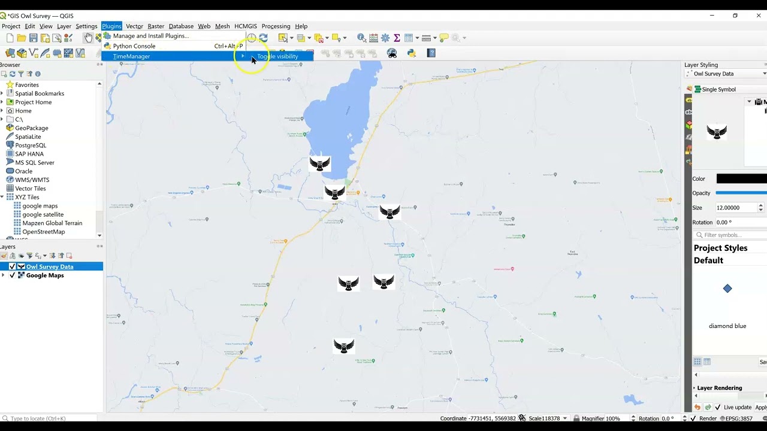Screen dimensions: 767x431
Task: Click the Filter symbols search field
Action: click(x=730, y=235)
